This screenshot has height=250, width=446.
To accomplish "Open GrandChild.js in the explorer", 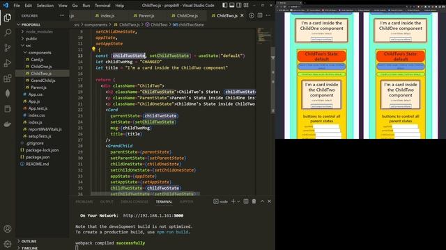I will click(x=43, y=81).
